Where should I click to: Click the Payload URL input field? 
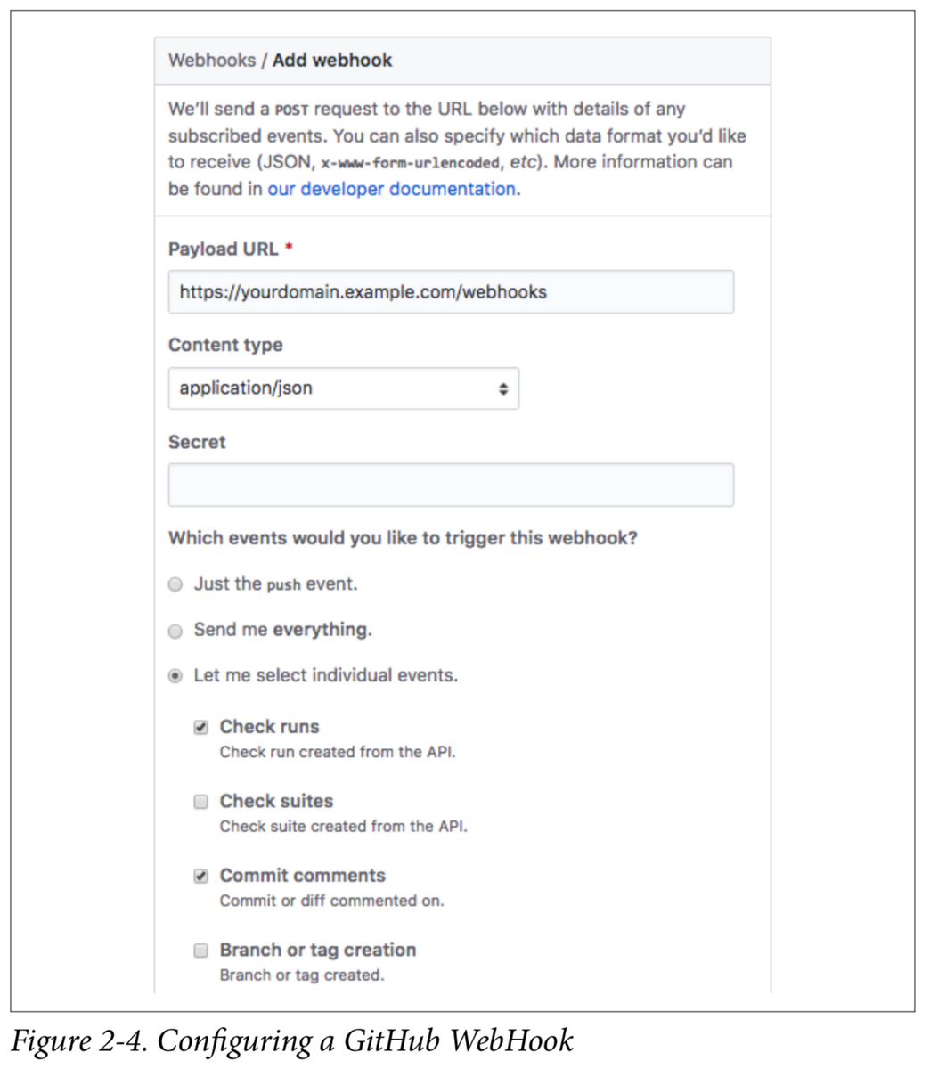pos(451,292)
